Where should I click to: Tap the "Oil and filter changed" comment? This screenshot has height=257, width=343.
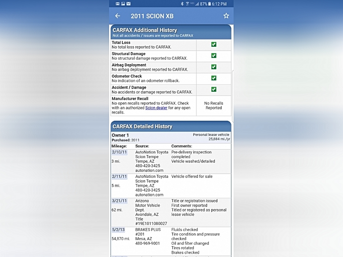coord(190,243)
